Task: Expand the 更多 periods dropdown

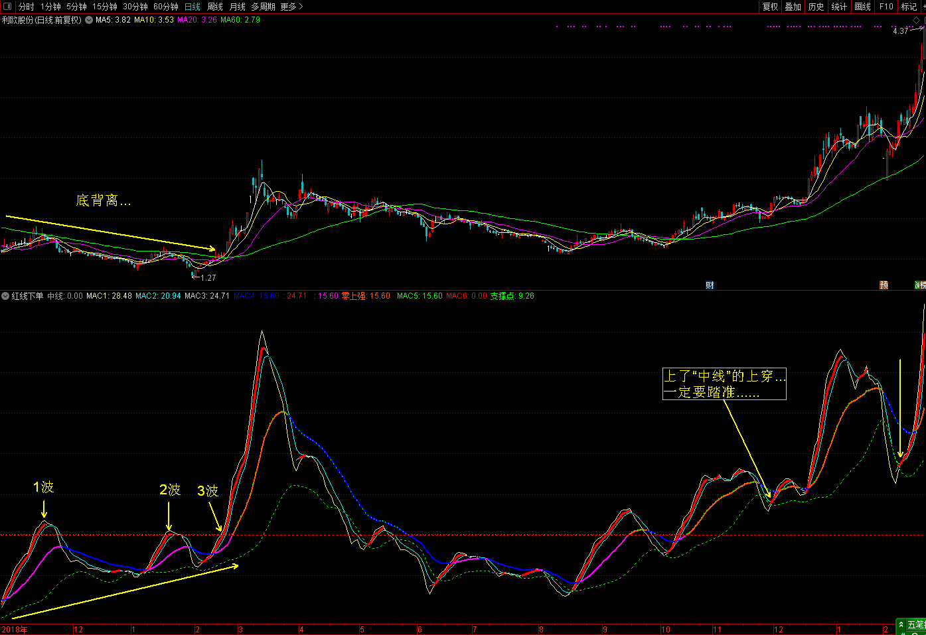Action: [291, 7]
